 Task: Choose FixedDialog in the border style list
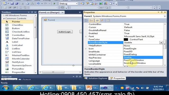(143, 54)
